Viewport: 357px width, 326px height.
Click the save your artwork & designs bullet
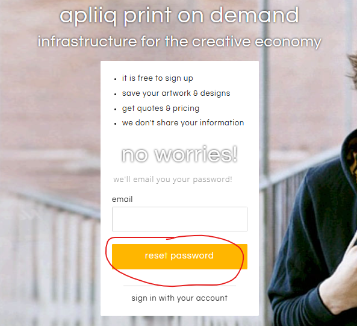tap(176, 93)
